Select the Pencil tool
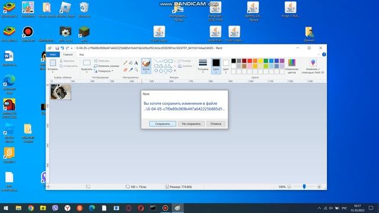This screenshot has height=213, width=379. [x=125, y=63]
